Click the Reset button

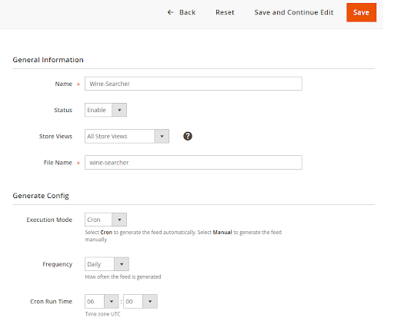[x=225, y=12]
